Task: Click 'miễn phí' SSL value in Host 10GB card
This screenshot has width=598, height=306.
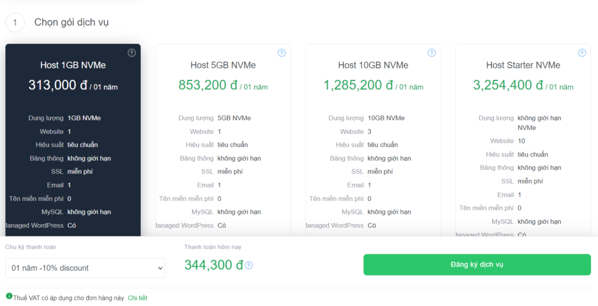Action: pyautogui.click(x=380, y=172)
